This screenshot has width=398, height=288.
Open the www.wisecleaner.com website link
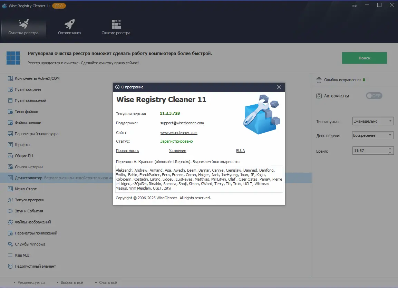(x=179, y=133)
